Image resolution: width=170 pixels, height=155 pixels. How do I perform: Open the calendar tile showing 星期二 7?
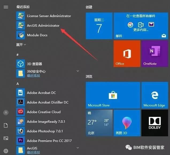click(x=99, y=26)
